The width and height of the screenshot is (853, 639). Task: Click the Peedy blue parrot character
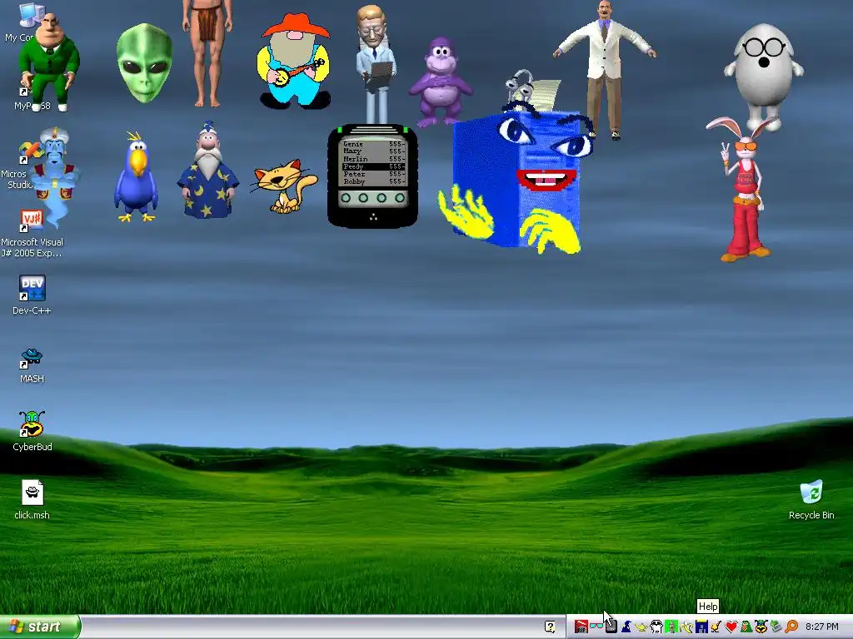point(136,176)
